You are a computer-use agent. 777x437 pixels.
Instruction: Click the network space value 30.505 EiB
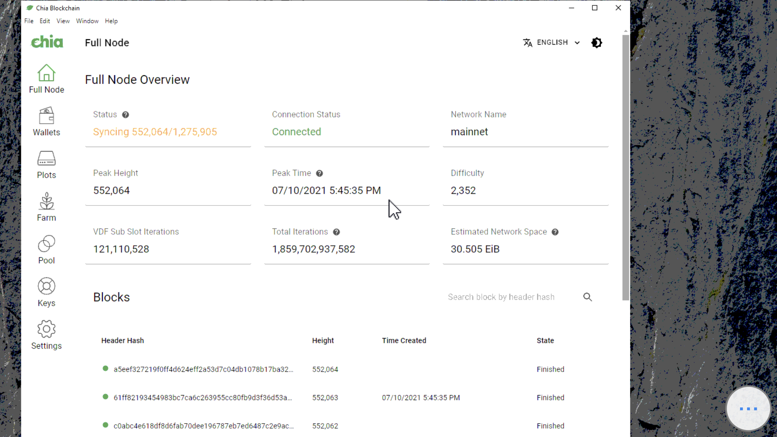point(475,249)
